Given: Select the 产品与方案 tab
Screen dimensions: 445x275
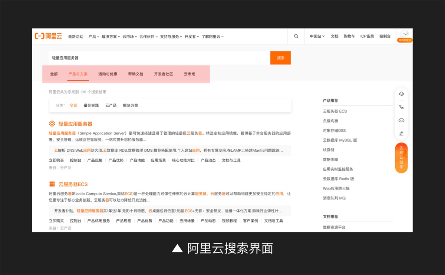Looking at the screenshot, I should (78, 74).
